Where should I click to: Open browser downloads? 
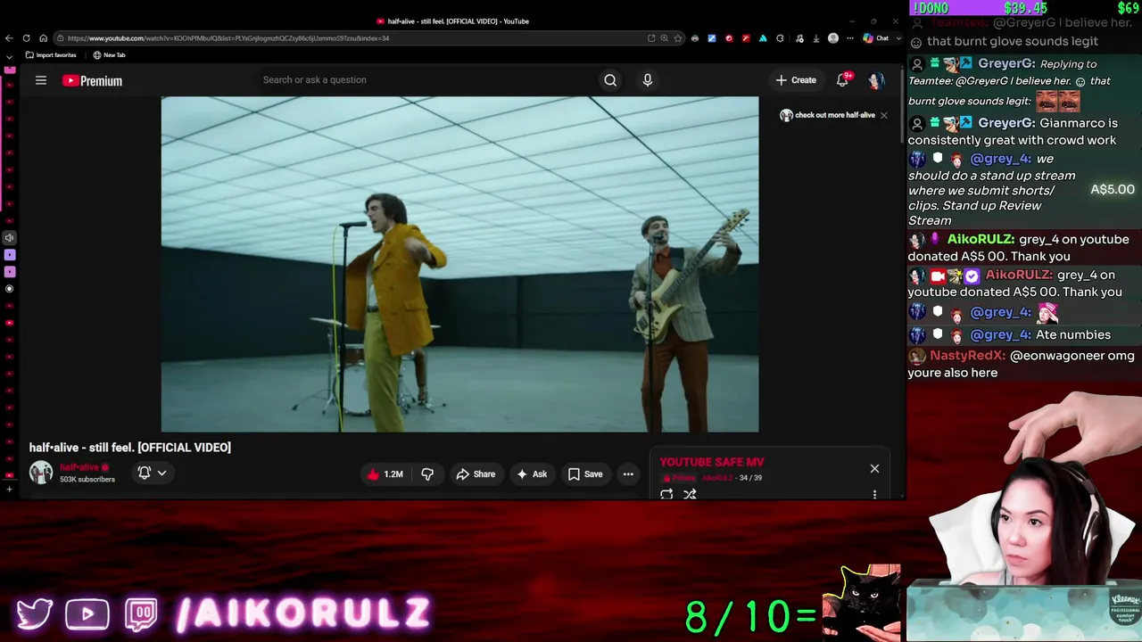tap(815, 38)
